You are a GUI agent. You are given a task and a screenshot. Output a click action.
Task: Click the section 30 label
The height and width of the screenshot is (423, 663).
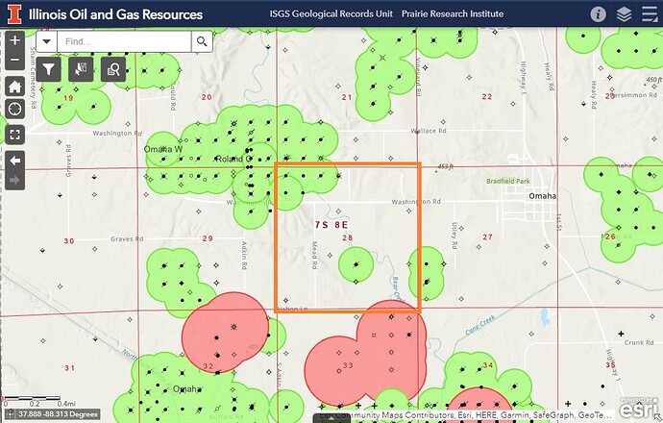coord(69,241)
